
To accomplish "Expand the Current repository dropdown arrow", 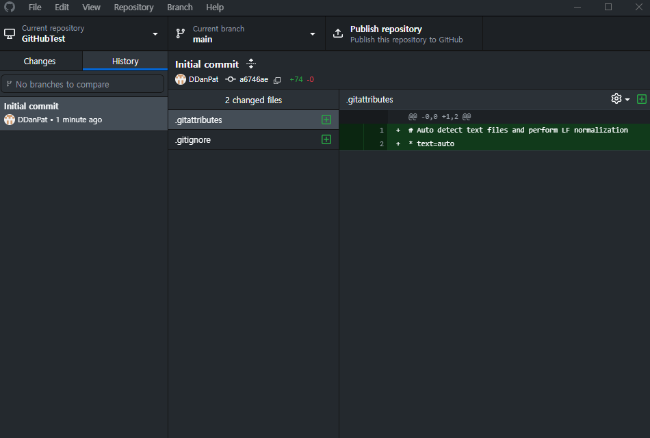I will (155, 34).
